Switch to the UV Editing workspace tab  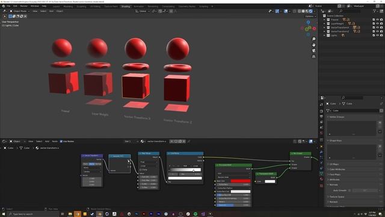coord(95,7)
